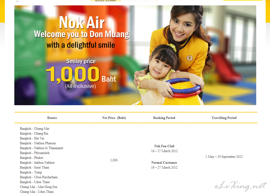This screenshot has height=195, width=270.
Task: Select the 'Bangkok - Trang' route
Action: tap(31, 172)
